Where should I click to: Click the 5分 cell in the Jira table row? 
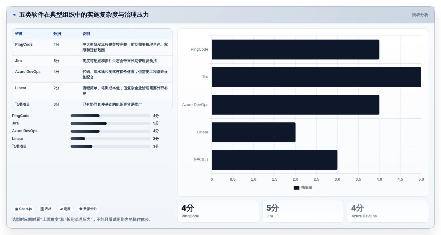(56, 61)
